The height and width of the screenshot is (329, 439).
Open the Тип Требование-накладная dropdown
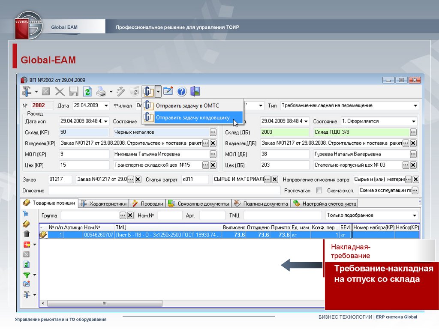[415, 106]
